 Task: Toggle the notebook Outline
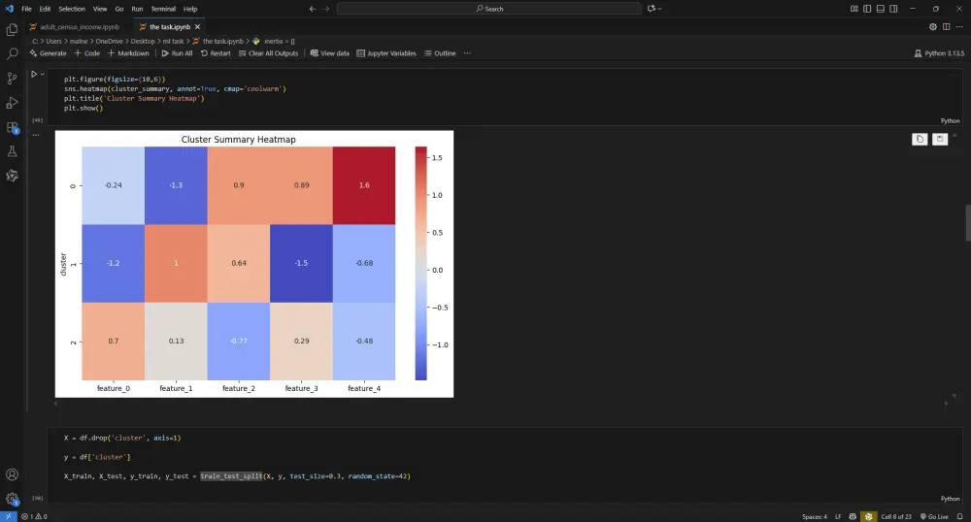[440, 53]
